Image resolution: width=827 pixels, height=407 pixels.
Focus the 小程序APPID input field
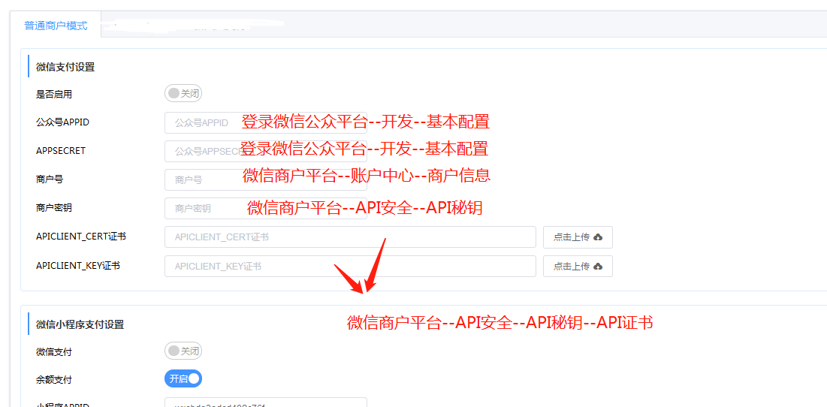pos(266,402)
